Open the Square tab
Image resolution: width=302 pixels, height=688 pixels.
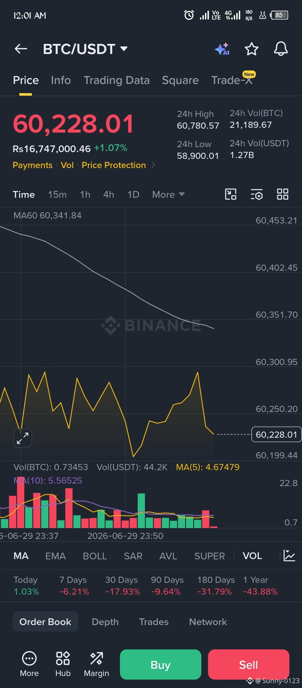pyautogui.click(x=180, y=80)
